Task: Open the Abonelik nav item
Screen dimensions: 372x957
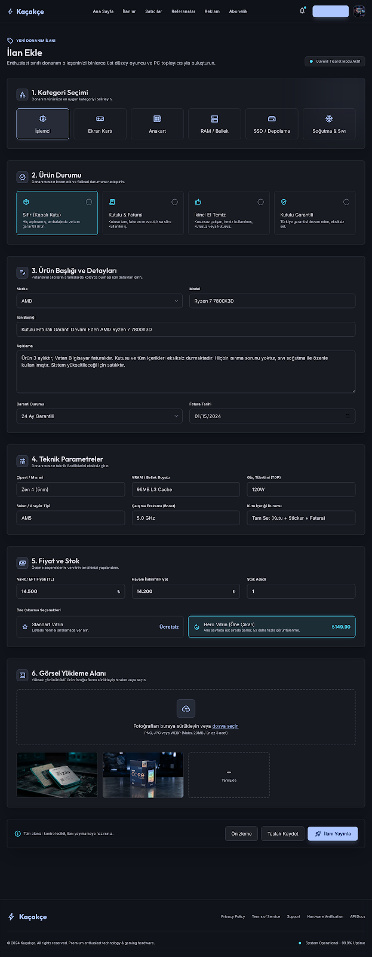Action: pos(238,11)
